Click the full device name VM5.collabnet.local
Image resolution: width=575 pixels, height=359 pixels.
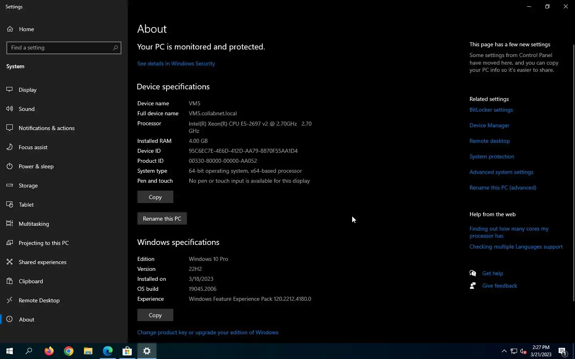pyautogui.click(x=213, y=113)
